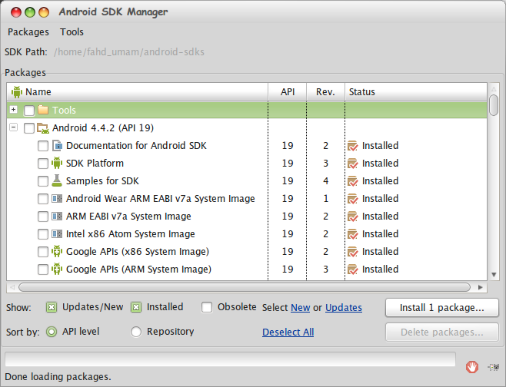Click the Samples for SDK flask icon
The height and width of the screenshot is (387, 506).
(x=57, y=181)
